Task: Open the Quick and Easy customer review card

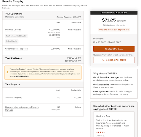Action: 114,124
